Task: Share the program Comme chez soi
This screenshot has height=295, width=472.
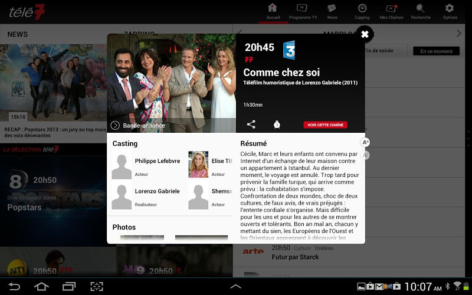Action: pyautogui.click(x=251, y=124)
